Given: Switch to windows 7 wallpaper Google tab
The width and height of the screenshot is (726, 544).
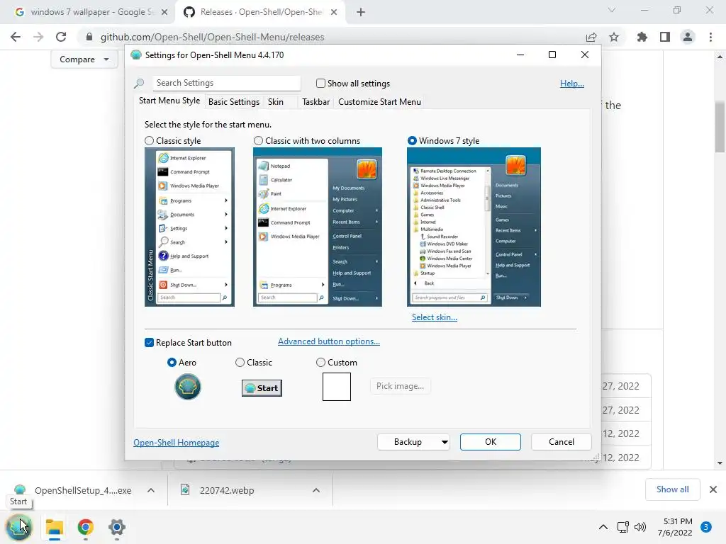Looking at the screenshot, I should [x=88, y=13].
